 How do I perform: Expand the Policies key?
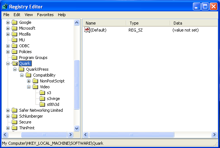point(8,52)
